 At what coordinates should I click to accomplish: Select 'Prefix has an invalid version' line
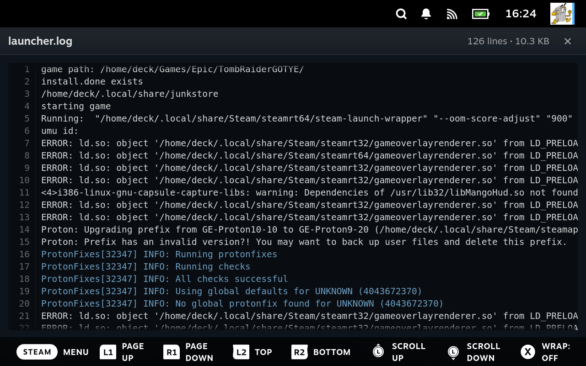click(x=304, y=242)
